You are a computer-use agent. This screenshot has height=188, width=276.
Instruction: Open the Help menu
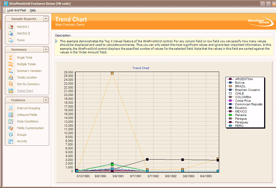coord(33,10)
